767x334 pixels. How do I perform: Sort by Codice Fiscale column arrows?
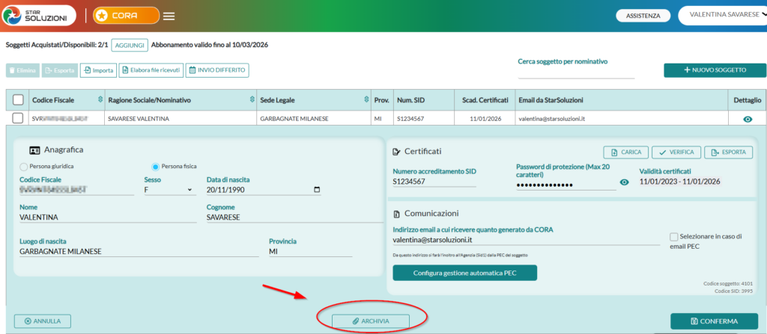(101, 100)
